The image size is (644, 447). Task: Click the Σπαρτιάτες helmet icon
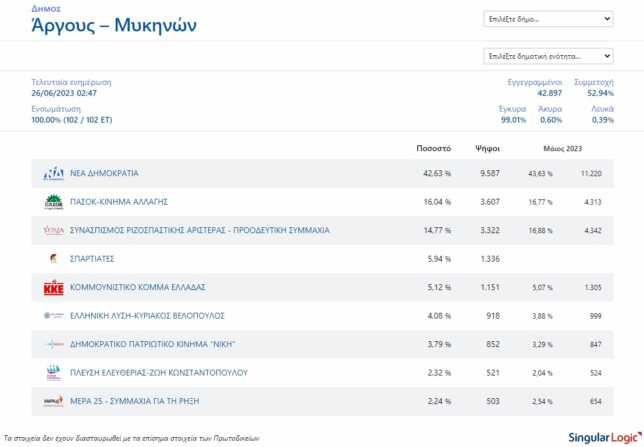(x=54, y=259)
